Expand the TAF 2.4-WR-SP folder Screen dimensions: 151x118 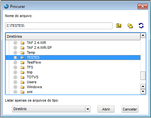click(15, 48)
